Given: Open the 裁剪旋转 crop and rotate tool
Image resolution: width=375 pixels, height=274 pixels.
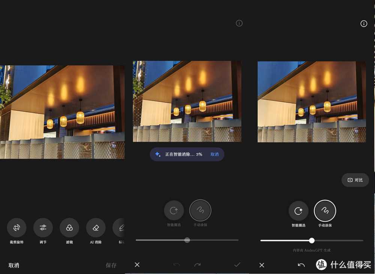Looking at the screenshot, I should (x=16, y=228).
